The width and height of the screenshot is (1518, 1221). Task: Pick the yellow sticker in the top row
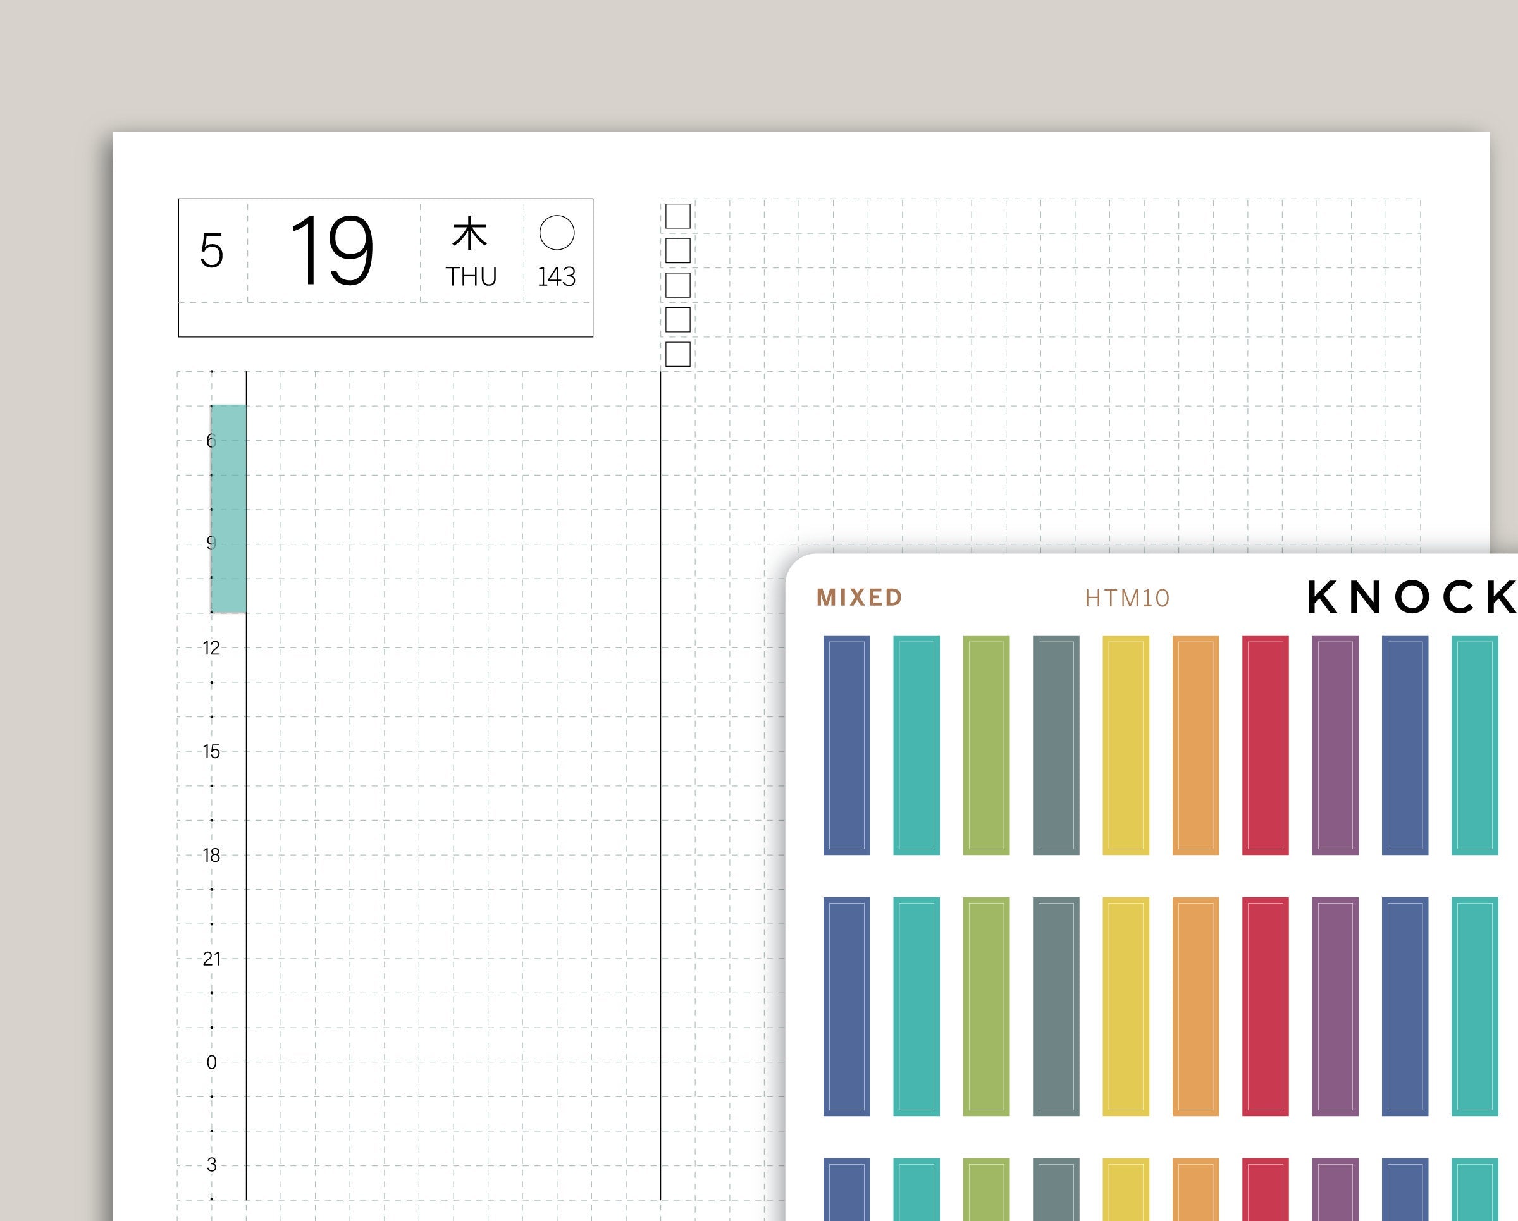click(1125, 745)
